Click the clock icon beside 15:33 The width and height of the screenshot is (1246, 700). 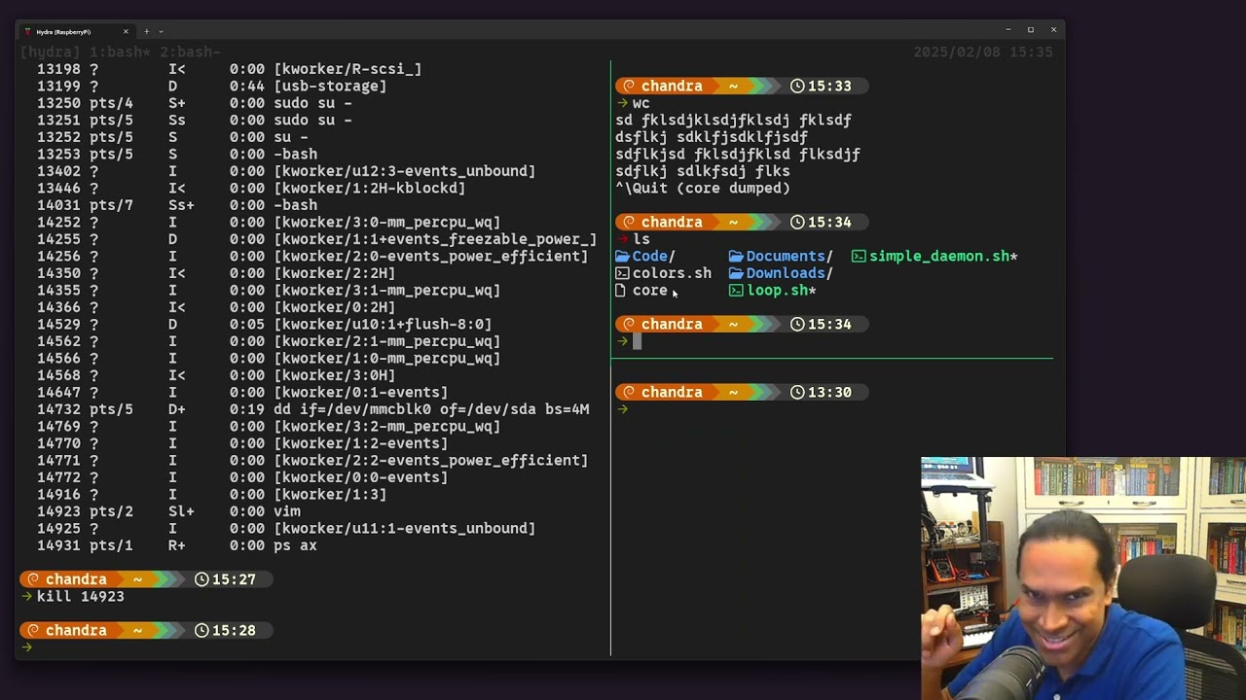[x=797, y=86]
